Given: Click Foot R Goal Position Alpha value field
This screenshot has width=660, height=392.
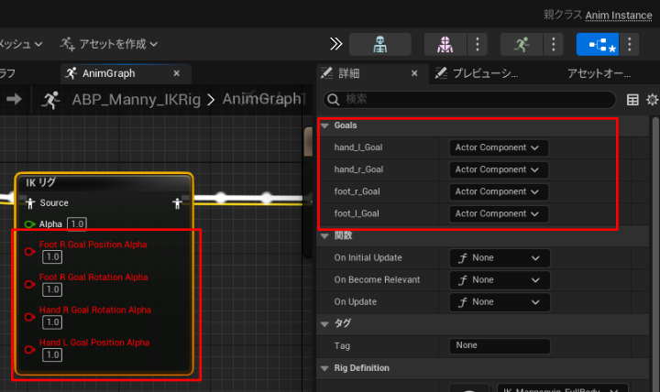Looking at the screenshot, I should (x=52, y=257).
